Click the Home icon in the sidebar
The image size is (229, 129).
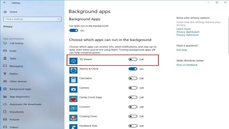[5, 12]
